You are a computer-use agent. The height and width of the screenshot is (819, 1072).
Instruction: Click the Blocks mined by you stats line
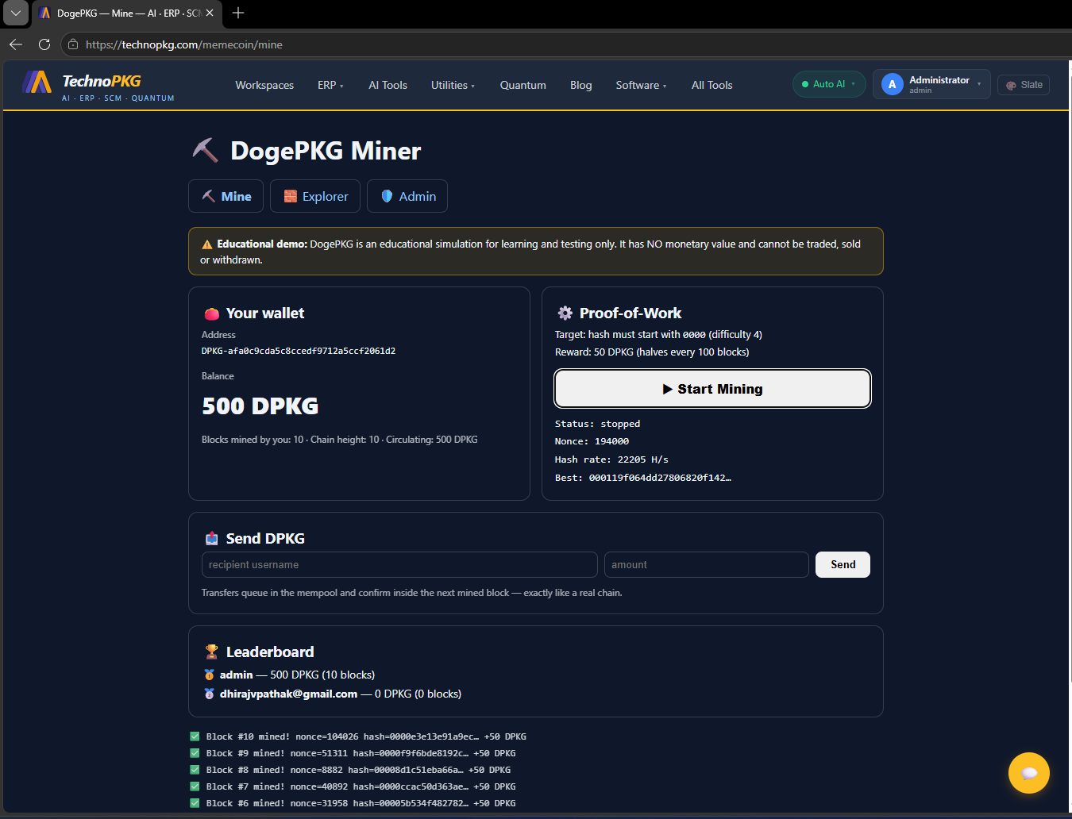[339, 440]
